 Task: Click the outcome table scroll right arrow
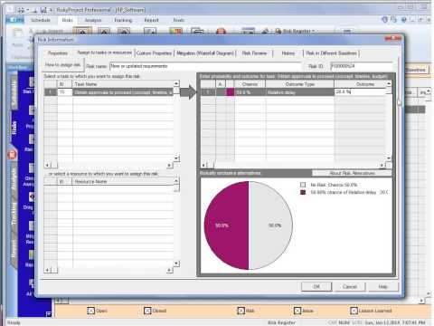382,165
